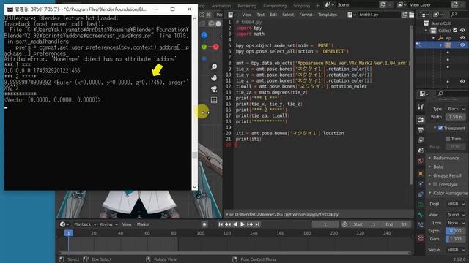The height and width of the screenshot is (263, 469).
Task: Click the blue Z axis gizmo handle
Action: [x=204, y=35]
